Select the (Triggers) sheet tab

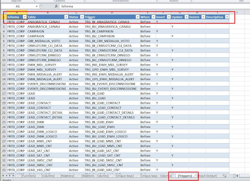pyautogui.click(x=185, y=176)
